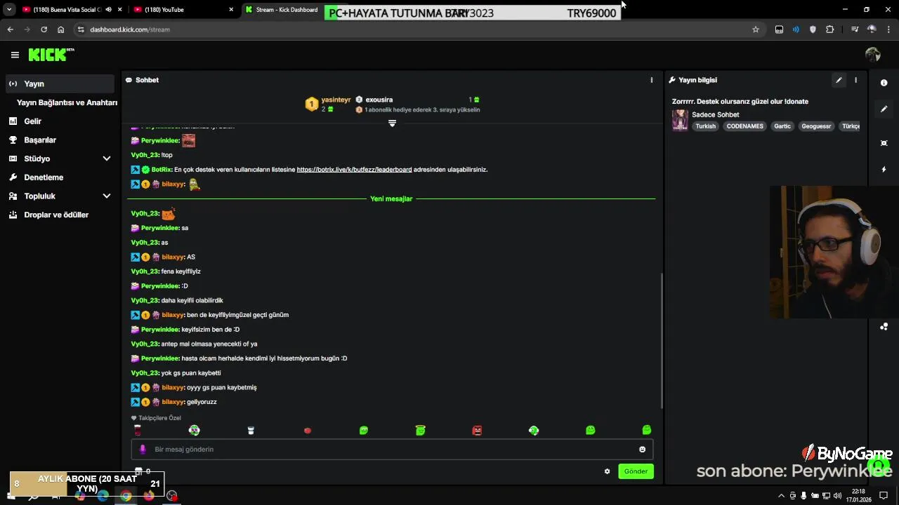Screen dimensions: 899x505
Task: Insert the red angry face emote
Action: (x=477, y=430)
